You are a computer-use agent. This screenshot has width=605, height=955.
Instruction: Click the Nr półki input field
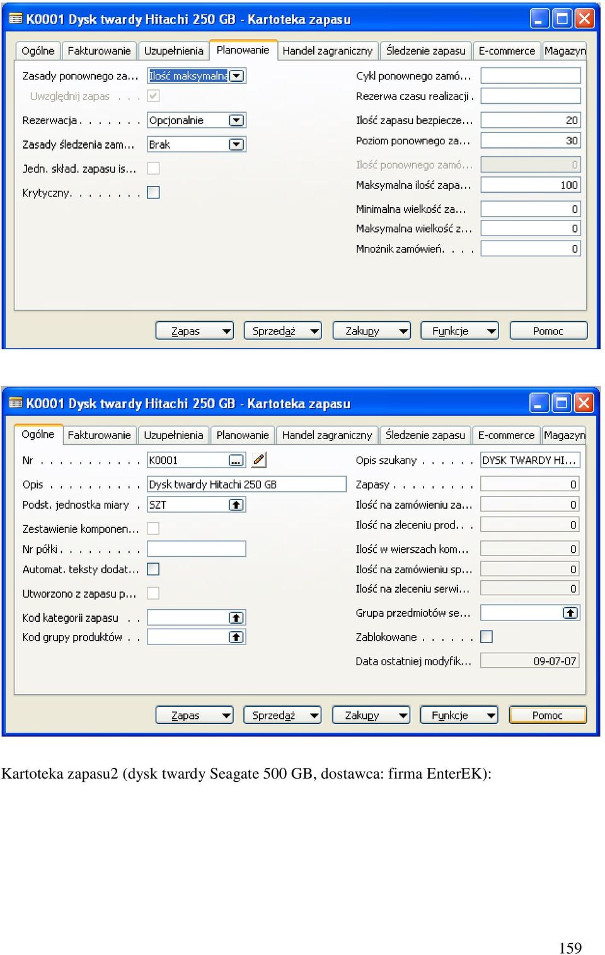(x=197, y=549)
